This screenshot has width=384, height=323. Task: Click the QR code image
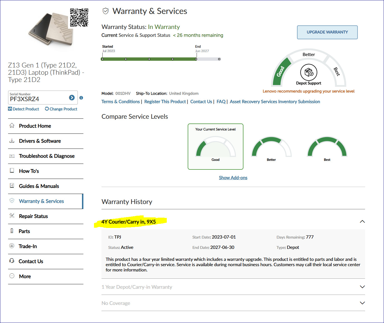click(79, 18)
